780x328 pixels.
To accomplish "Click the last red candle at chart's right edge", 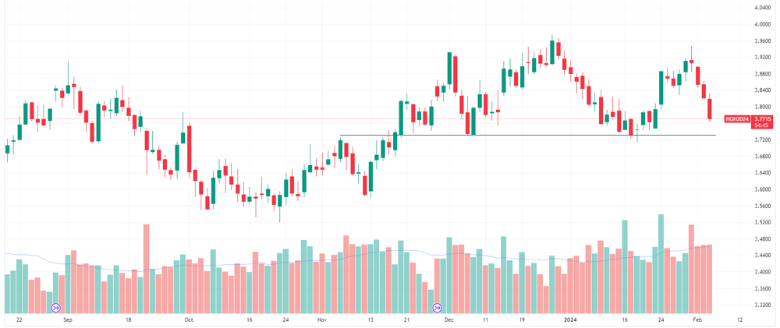I will pos(709,108).
